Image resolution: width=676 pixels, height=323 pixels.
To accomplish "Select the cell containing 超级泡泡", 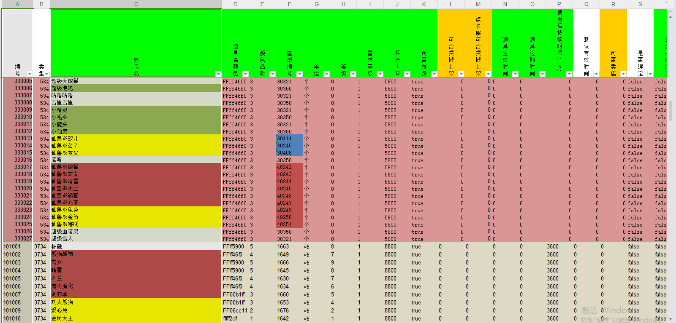I will 135,88.
